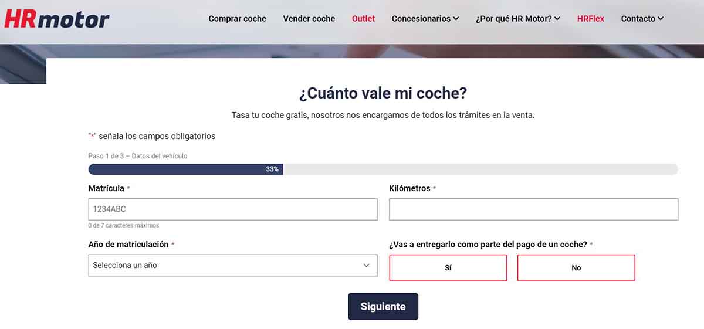Expand the Concesionarios menu

coord(421,19)
